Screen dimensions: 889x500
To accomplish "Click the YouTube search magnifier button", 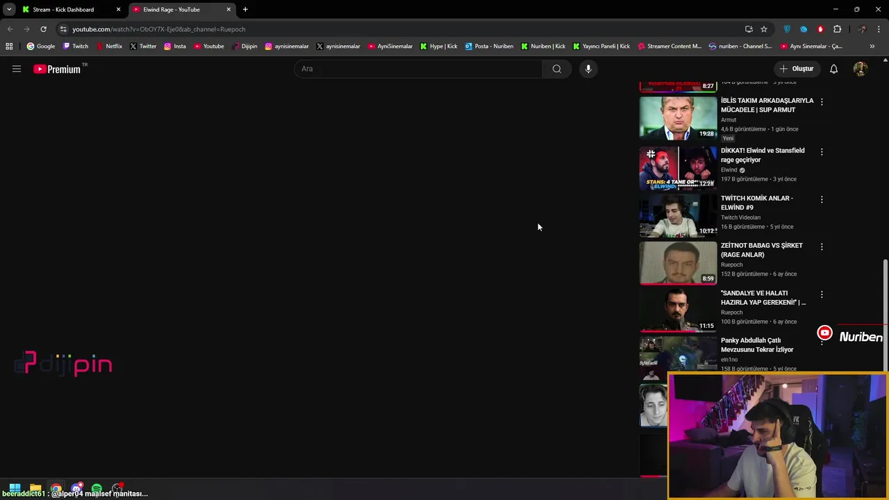I will [x=557, y=69].
